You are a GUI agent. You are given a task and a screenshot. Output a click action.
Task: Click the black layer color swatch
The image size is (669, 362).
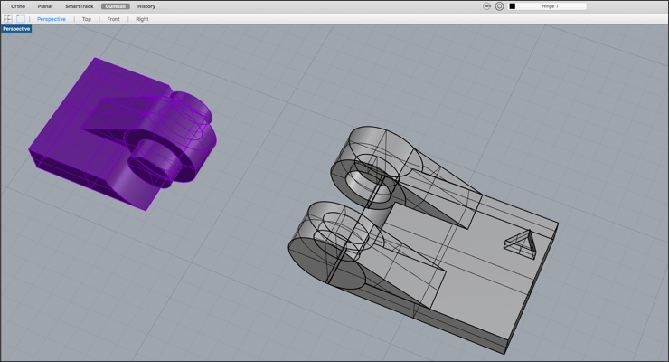point(513,6)
